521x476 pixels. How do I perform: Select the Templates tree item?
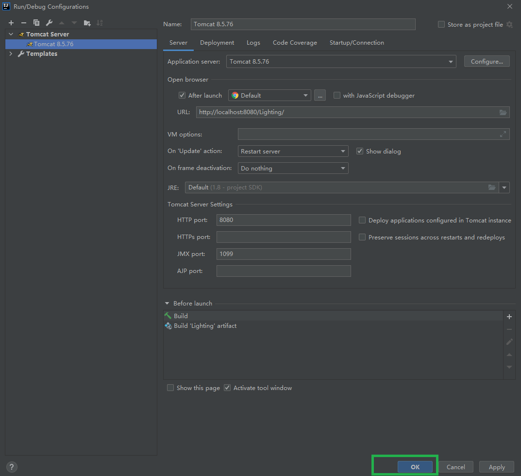pos(42,53)
